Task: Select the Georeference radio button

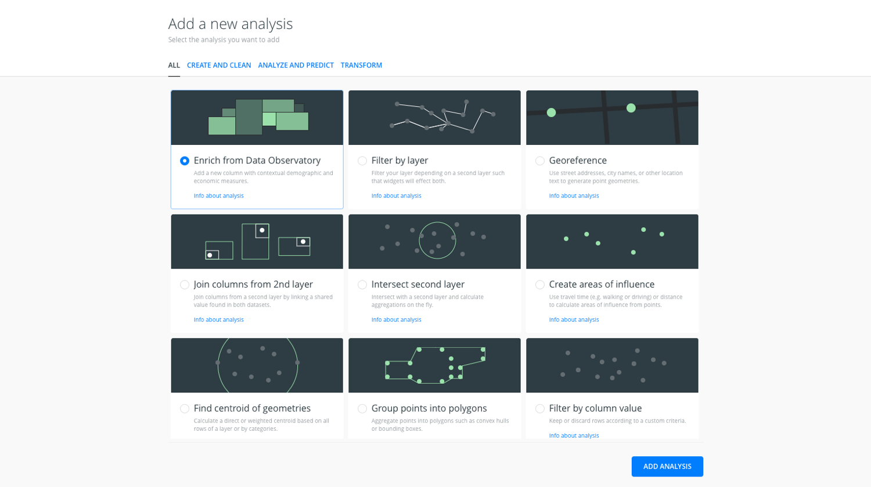Action: point(540,161)
